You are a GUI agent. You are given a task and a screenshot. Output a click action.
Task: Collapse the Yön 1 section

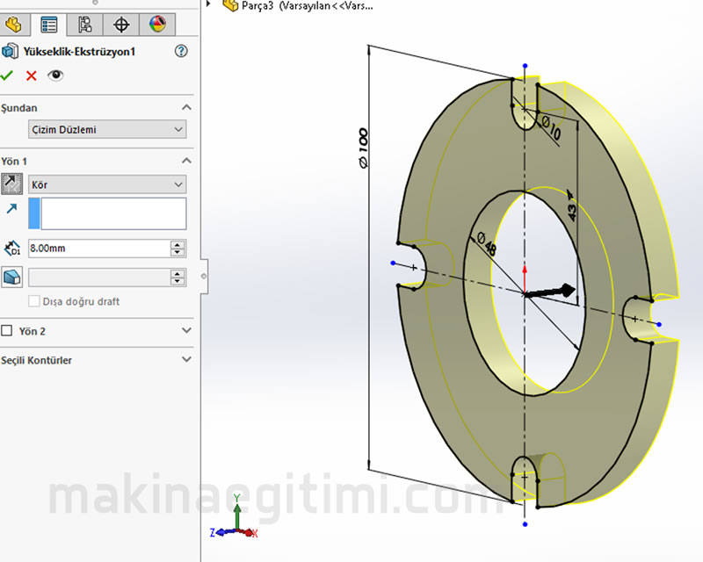pos(186,162)
